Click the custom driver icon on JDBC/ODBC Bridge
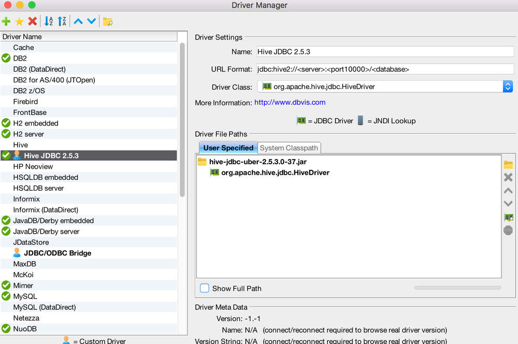This screenshot has height=344, width=518. [x=17, y=253]
